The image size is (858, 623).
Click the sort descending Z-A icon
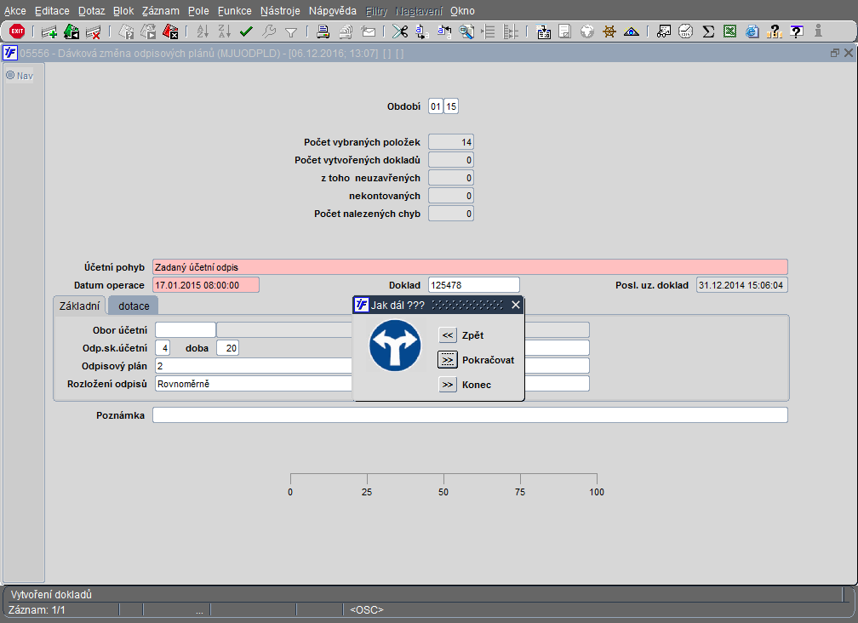tap(225, 31)
